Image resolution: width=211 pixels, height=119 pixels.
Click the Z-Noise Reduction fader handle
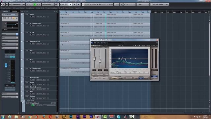(x=100, y=61)
